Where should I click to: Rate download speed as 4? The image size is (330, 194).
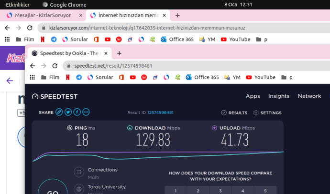[x=242, y=191]
